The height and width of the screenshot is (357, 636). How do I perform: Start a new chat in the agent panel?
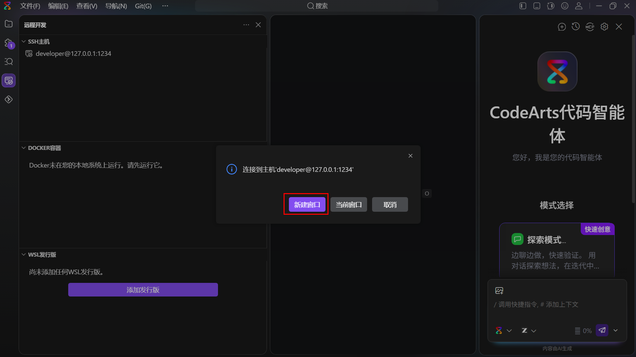tap(562, 27)
